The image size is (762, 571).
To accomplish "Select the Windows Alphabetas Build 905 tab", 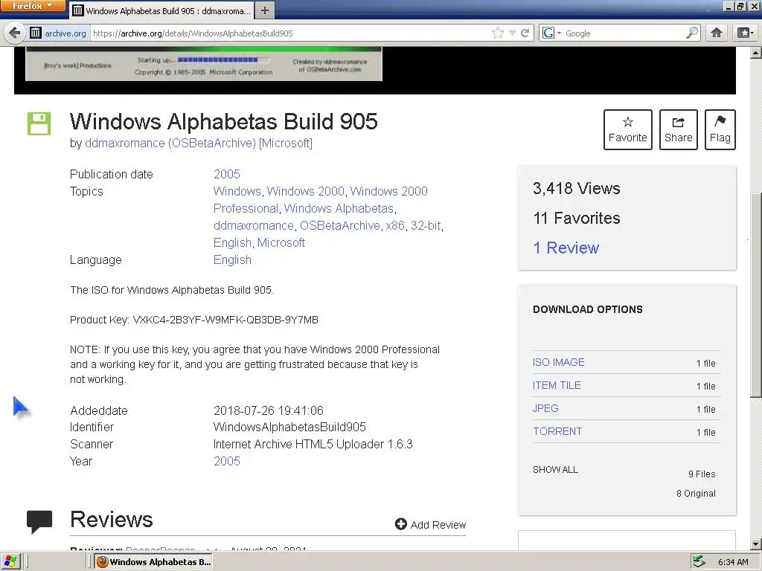I will [161, 10].
